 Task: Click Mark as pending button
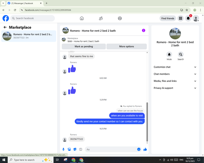coord(84,46)
